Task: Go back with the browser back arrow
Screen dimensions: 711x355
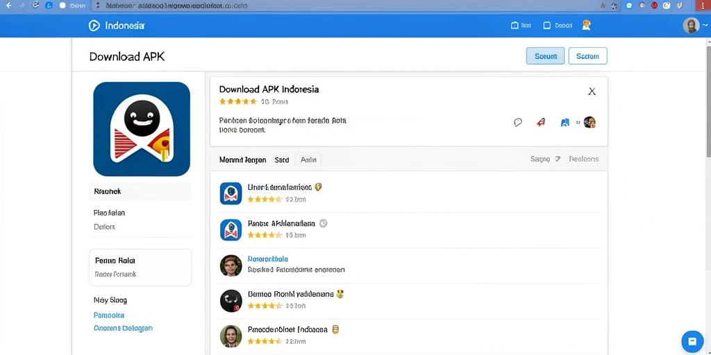Action: point(8,6)
